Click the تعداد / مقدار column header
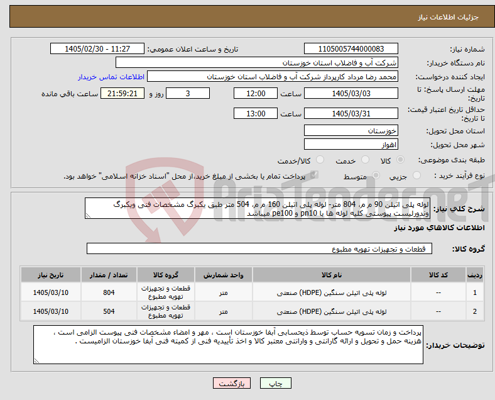This screenshot has height=400, width=495. point(109,275)
